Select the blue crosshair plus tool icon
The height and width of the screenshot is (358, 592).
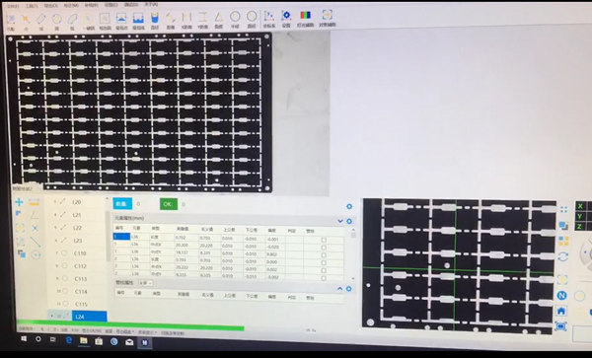tap(19, 202)
